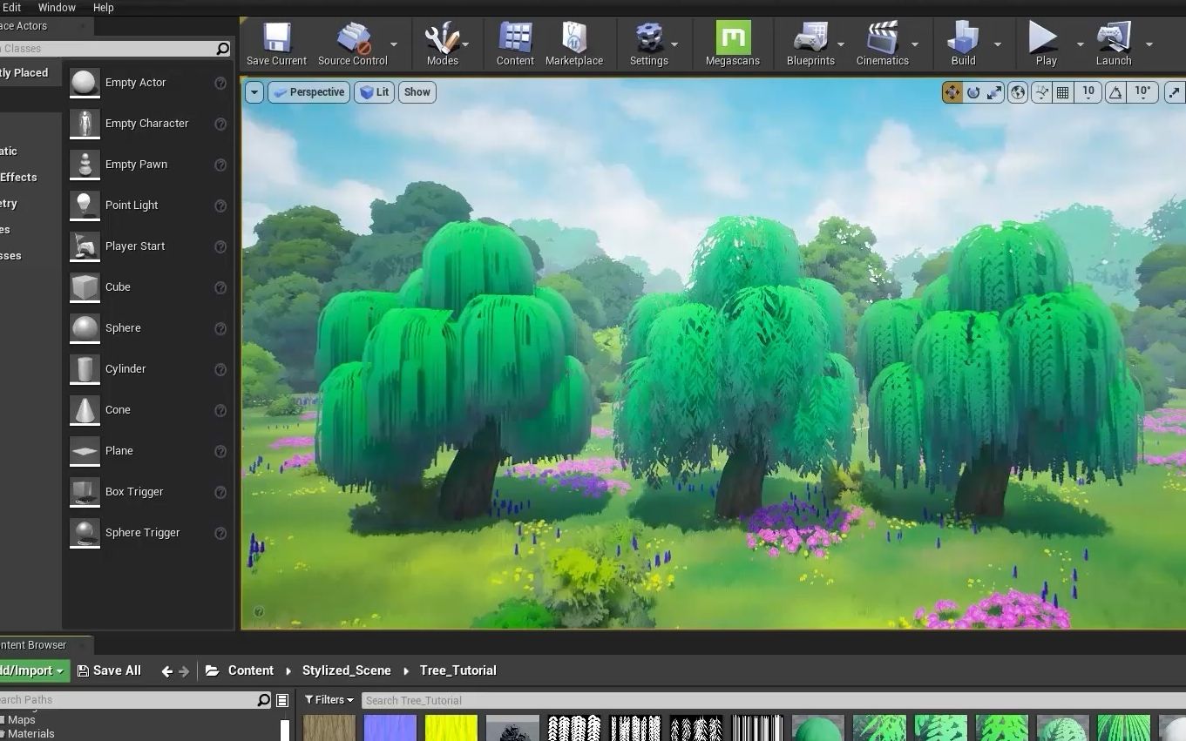Open Source Control from the toolbar

click(353, 44)
